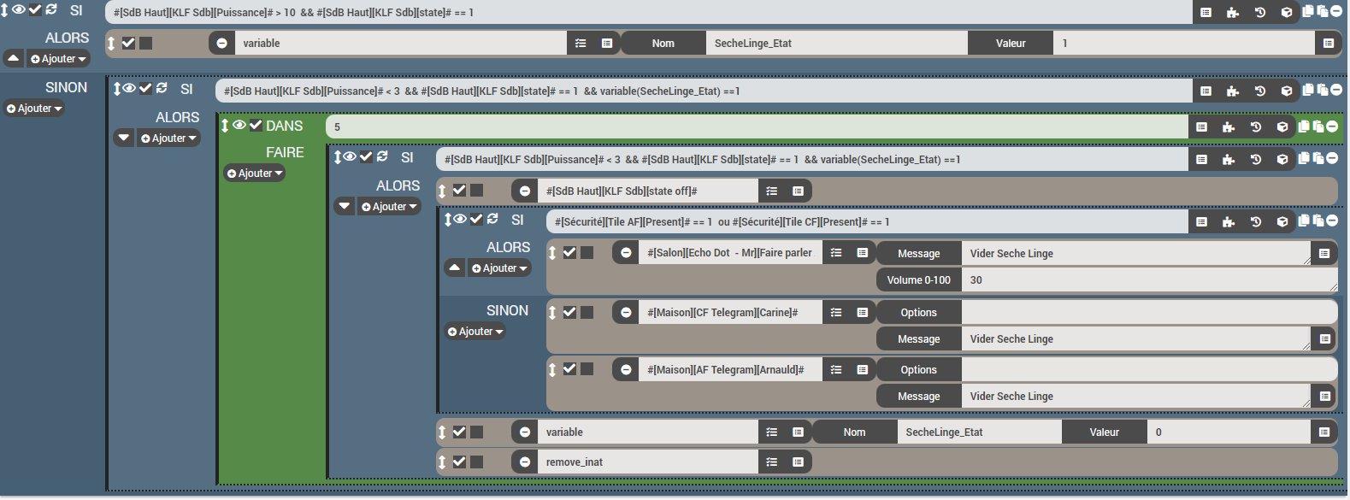This screenshot has width=1350, height=500.
Task: Open history picker on DANS 5 row
Action: pos(1255,126)
